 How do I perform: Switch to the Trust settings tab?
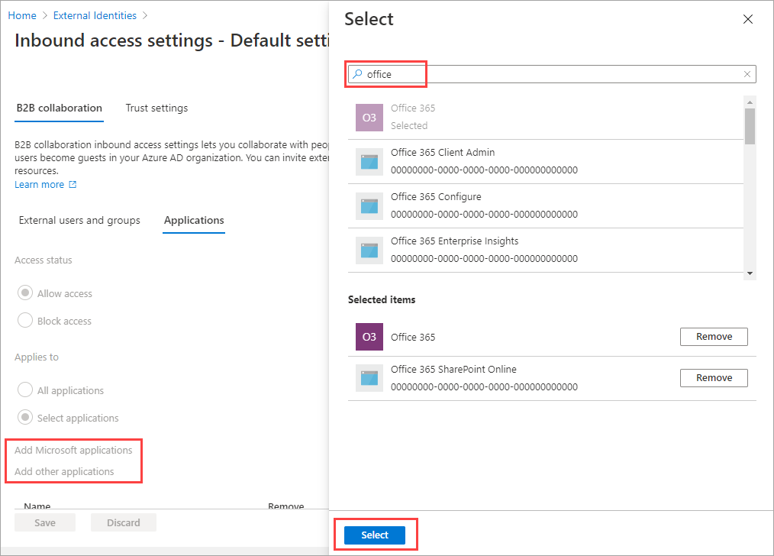point(156,108)
